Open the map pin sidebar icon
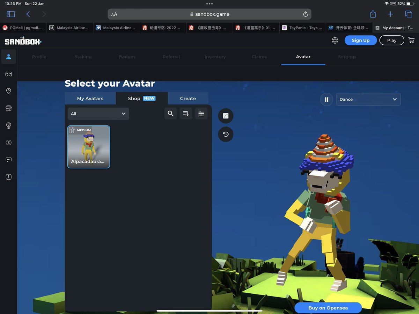The height and width of the screenshot is (314, 419). pos(8,91)
